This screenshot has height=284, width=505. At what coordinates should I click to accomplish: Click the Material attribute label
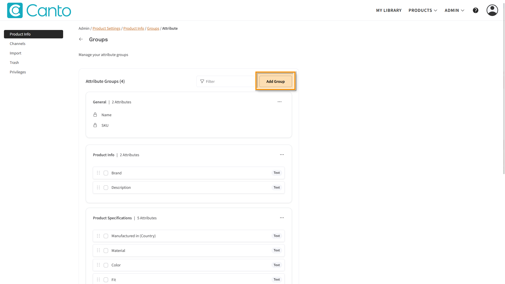coord(118,251)
